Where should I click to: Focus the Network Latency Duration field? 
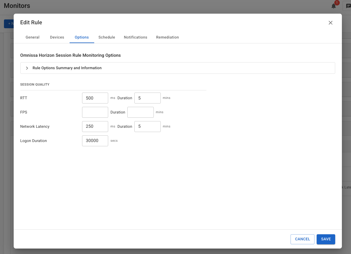click(147, 127)
